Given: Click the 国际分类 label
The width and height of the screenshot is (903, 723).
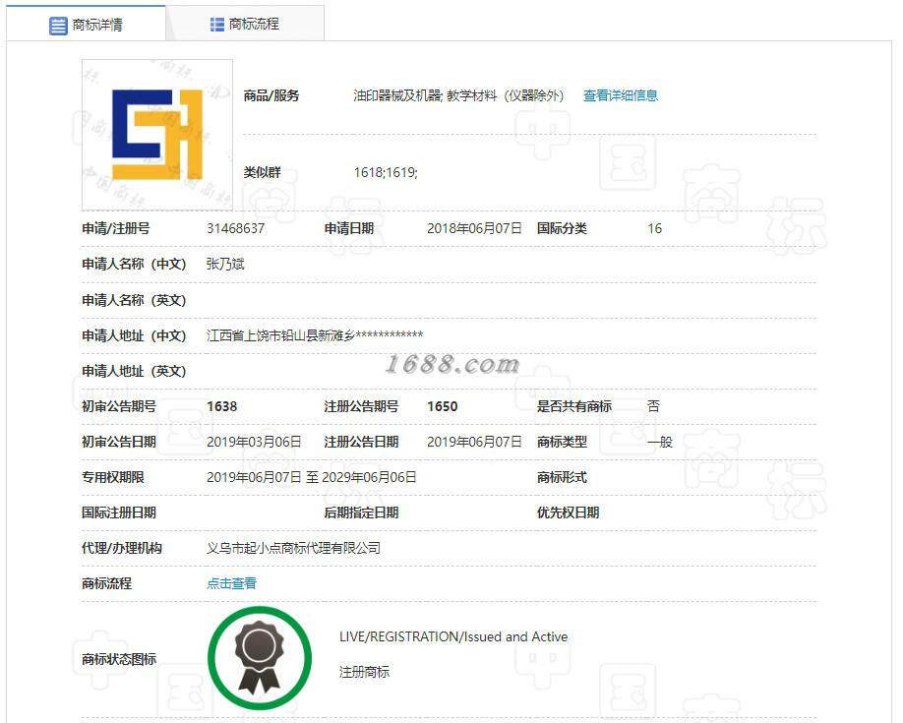Looking at the screenshot, I should point(562,229).
